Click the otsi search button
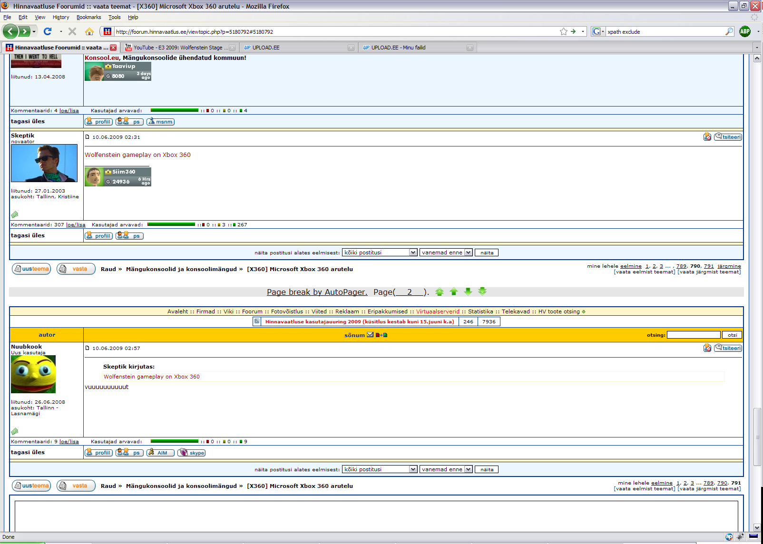Viewport: 763px width, 544px height. [x=732, y=335]
